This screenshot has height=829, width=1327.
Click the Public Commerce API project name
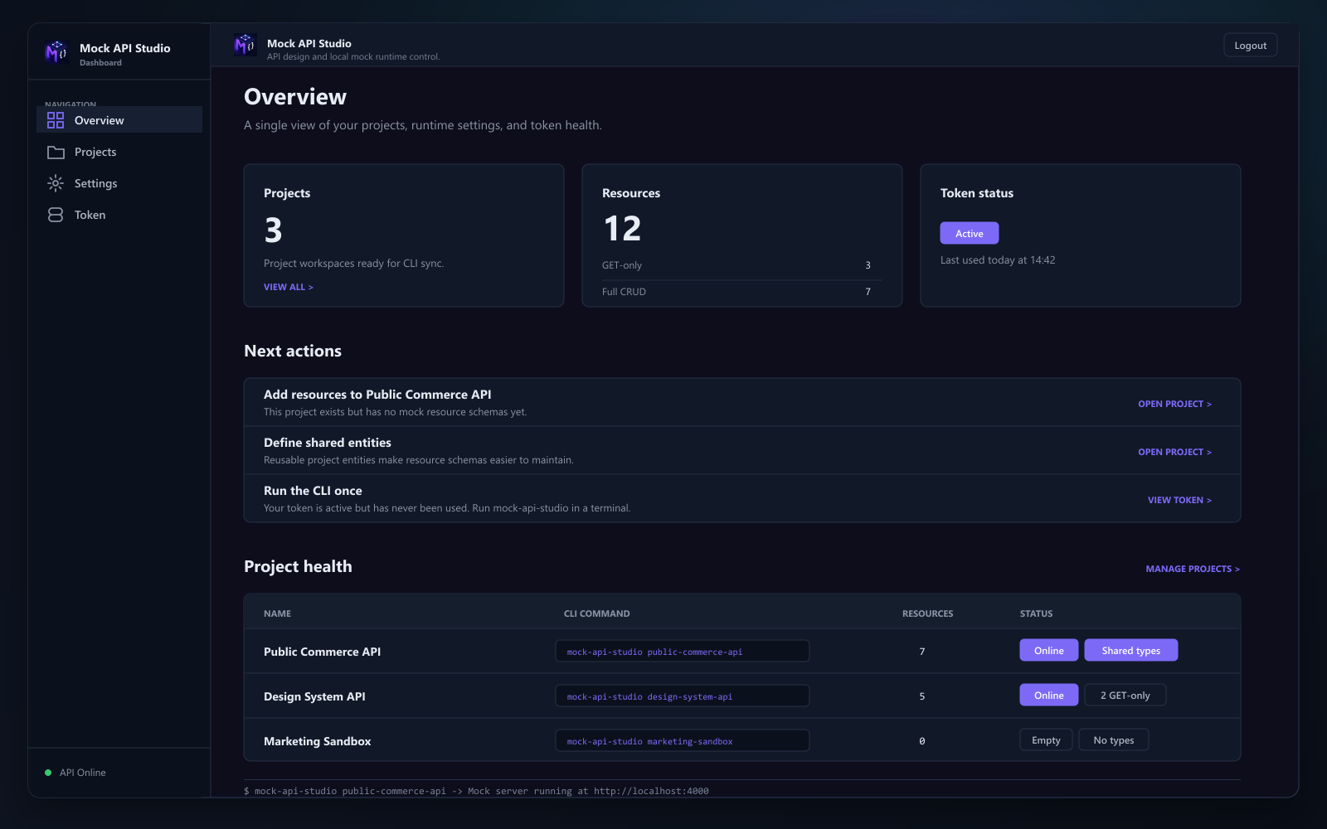tap(322, 652)
